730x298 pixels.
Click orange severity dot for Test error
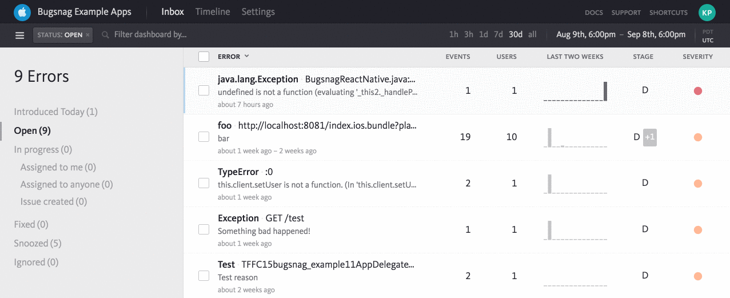click(x=697, y=276)
